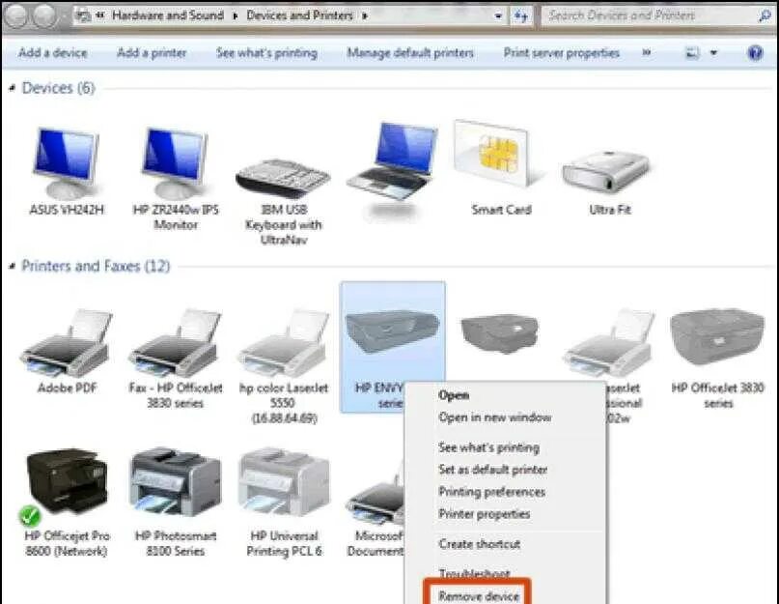Click the control panel icon in address bar
The height and width of the screenshot is (604, 779).
click(x=84, y=15)
